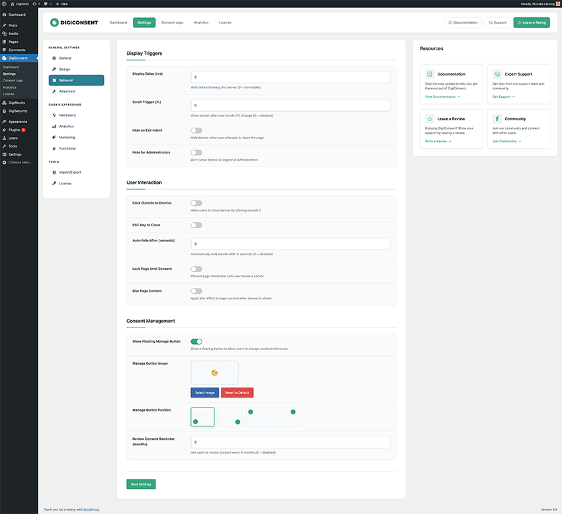Open the Join Community link
The image size is (562, 514).
coord(506,142)
